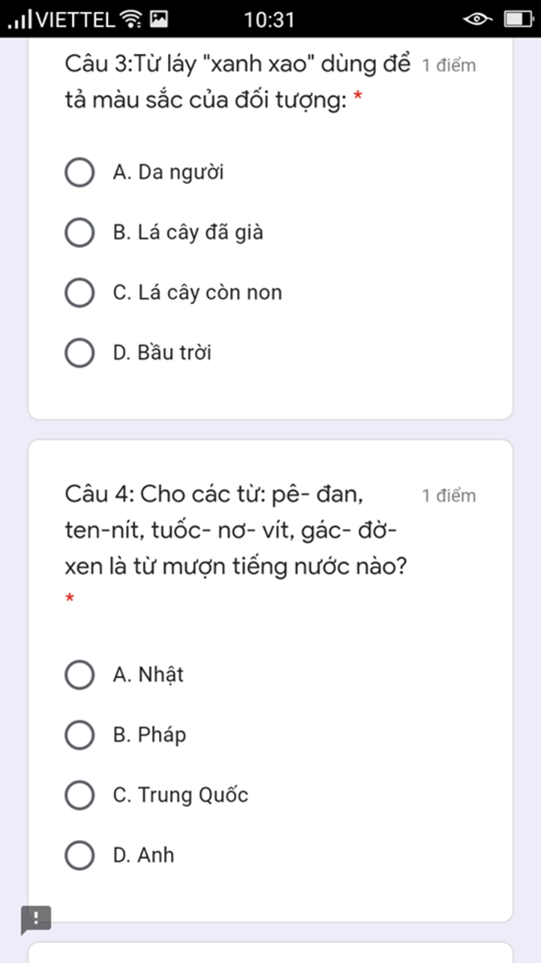Tap the 1 điểm label of Câu 4

449,496
